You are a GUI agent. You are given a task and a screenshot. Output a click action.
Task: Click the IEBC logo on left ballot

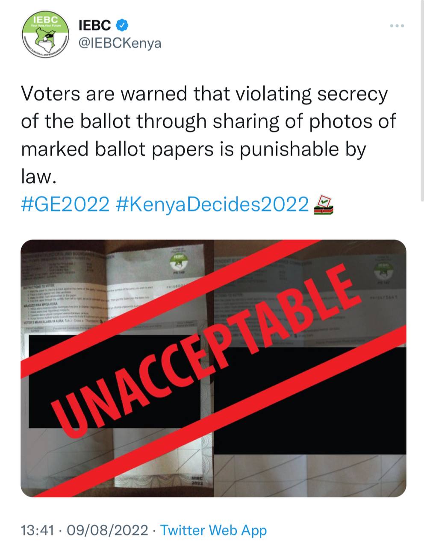(178, 261)
